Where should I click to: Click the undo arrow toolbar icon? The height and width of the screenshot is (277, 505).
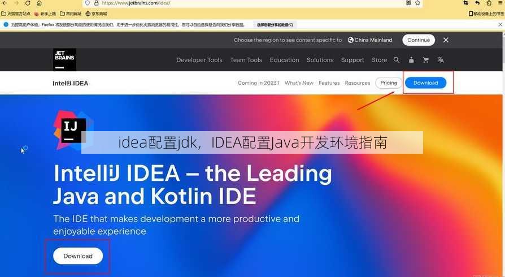[477, 3]
